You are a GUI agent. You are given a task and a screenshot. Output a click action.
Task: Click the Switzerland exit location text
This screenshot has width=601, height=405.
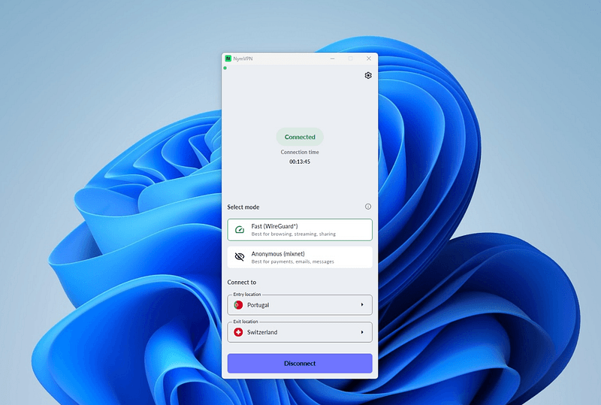click(262, 332)
